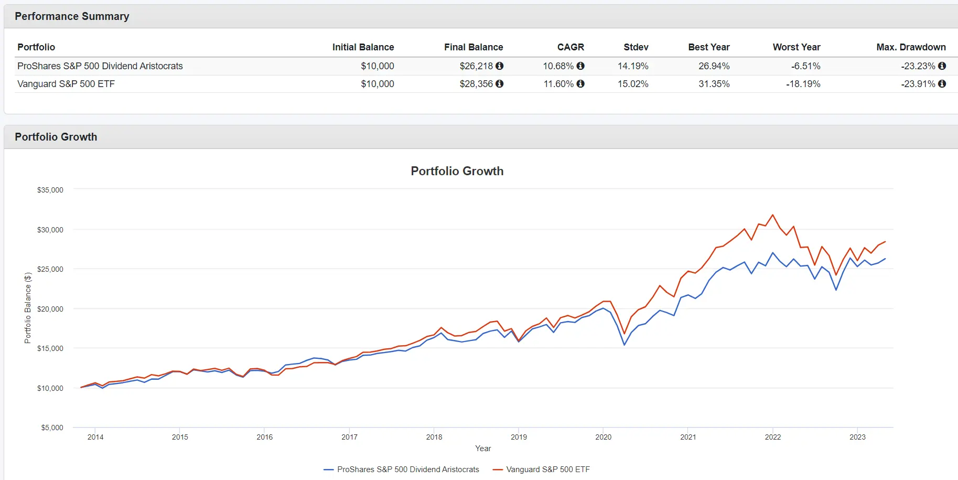The height and width of the screenshot is (480, 958).
Task: Select the Worst Year column header
Action: point(796,47)
